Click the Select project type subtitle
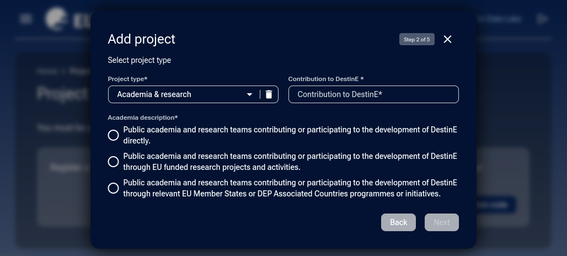This screenshot has height=256, width=567. (x=139, y=60)
